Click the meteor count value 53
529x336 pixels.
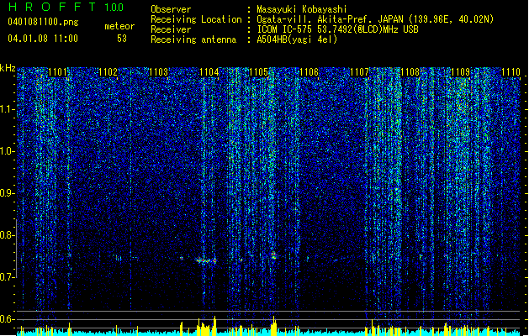click(x=122, y=39)
